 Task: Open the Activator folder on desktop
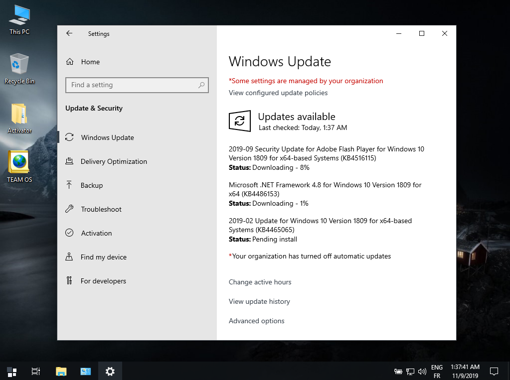click(19, 119)
